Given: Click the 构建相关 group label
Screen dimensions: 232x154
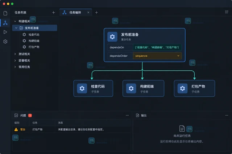Looking at the screenshot, I should (x=24, y=21).
